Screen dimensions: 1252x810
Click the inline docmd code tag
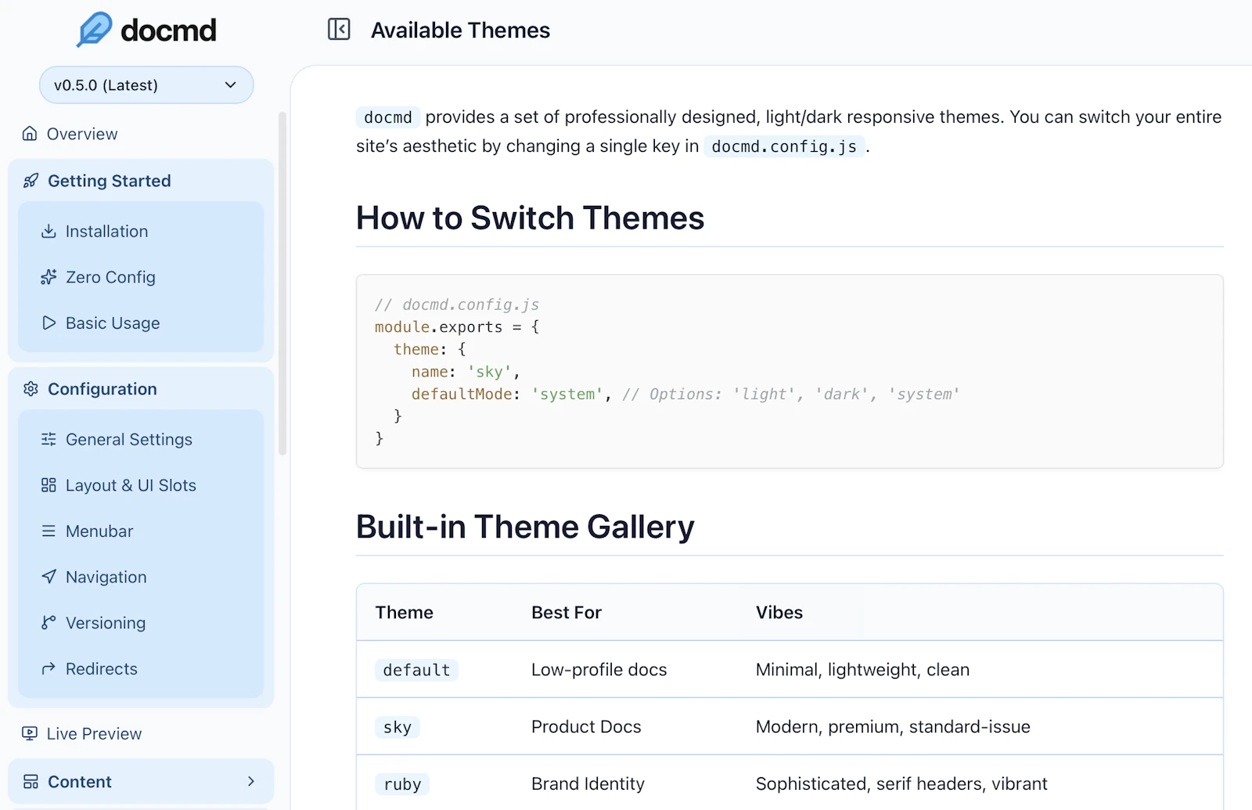click(388, 117)
